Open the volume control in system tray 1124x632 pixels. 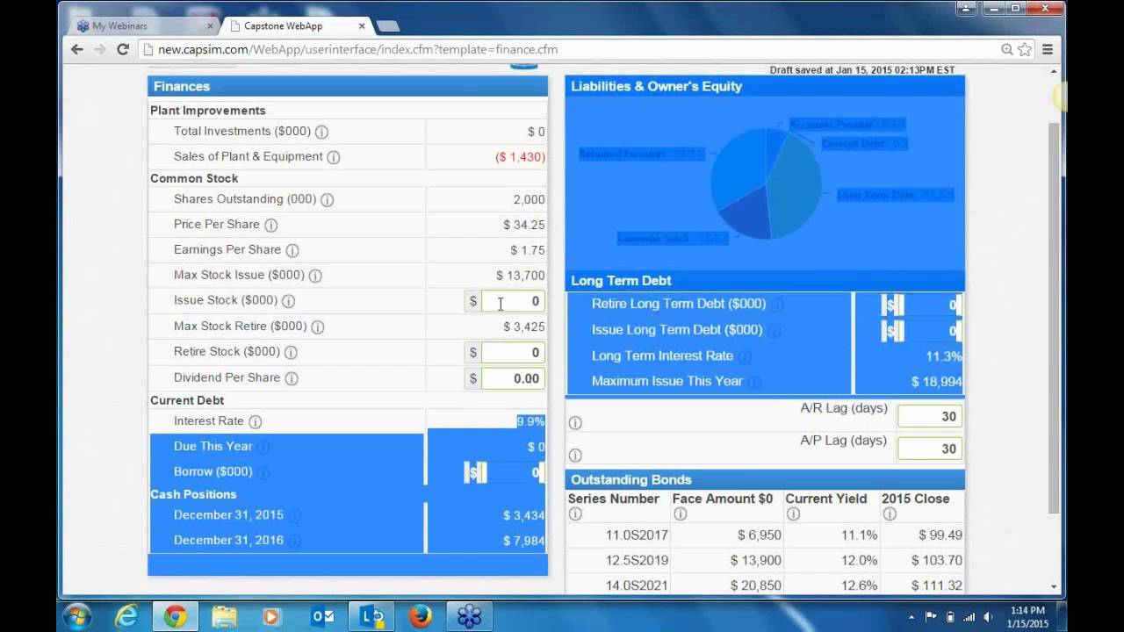click(988, 617)
